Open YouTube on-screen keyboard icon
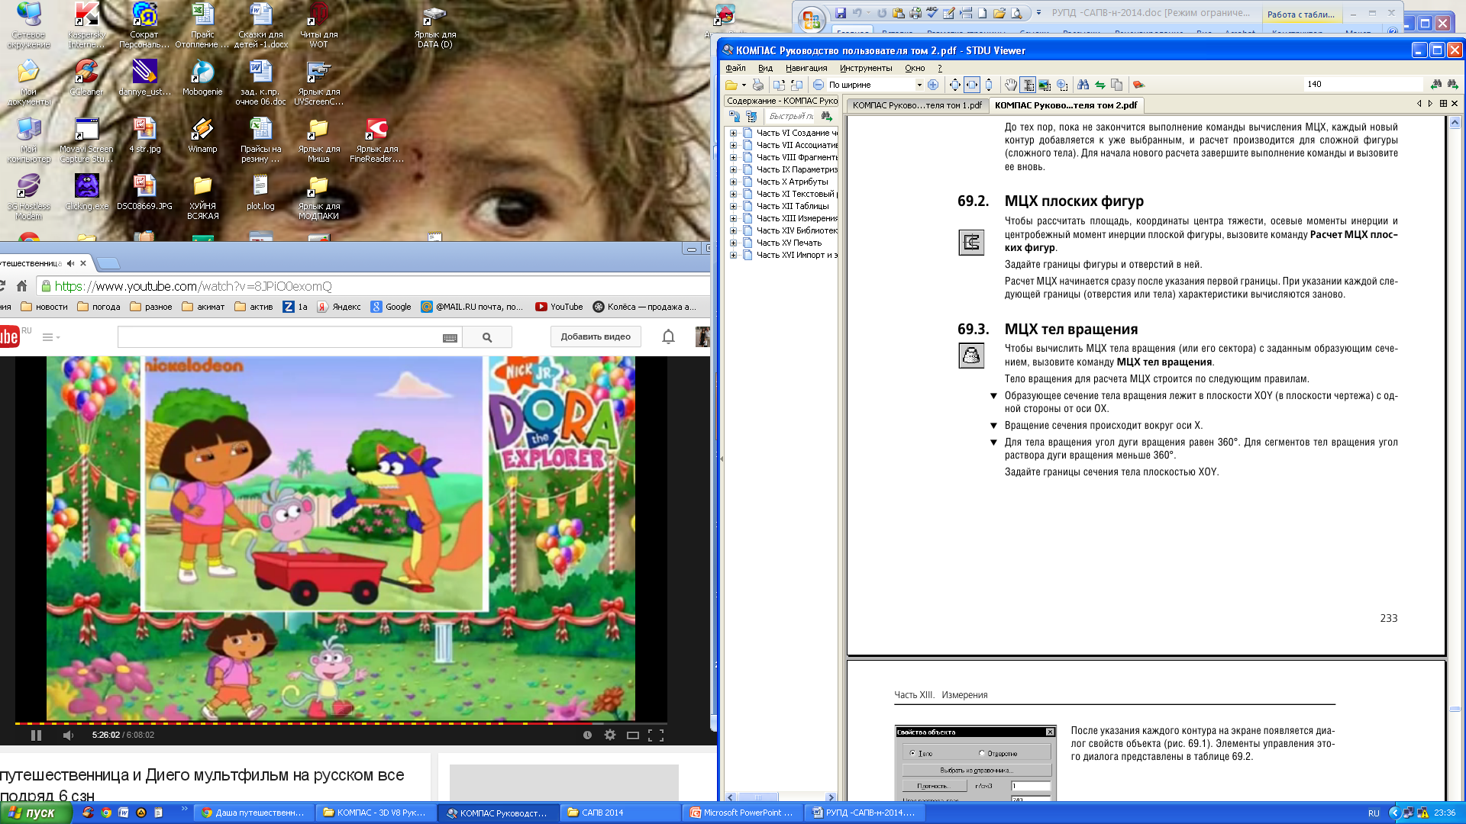Viewport: 1466px width, 824px height. point(450,338)
